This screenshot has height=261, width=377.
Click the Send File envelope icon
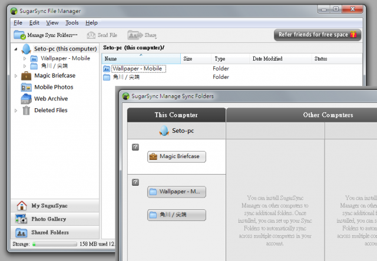[91, 35]
